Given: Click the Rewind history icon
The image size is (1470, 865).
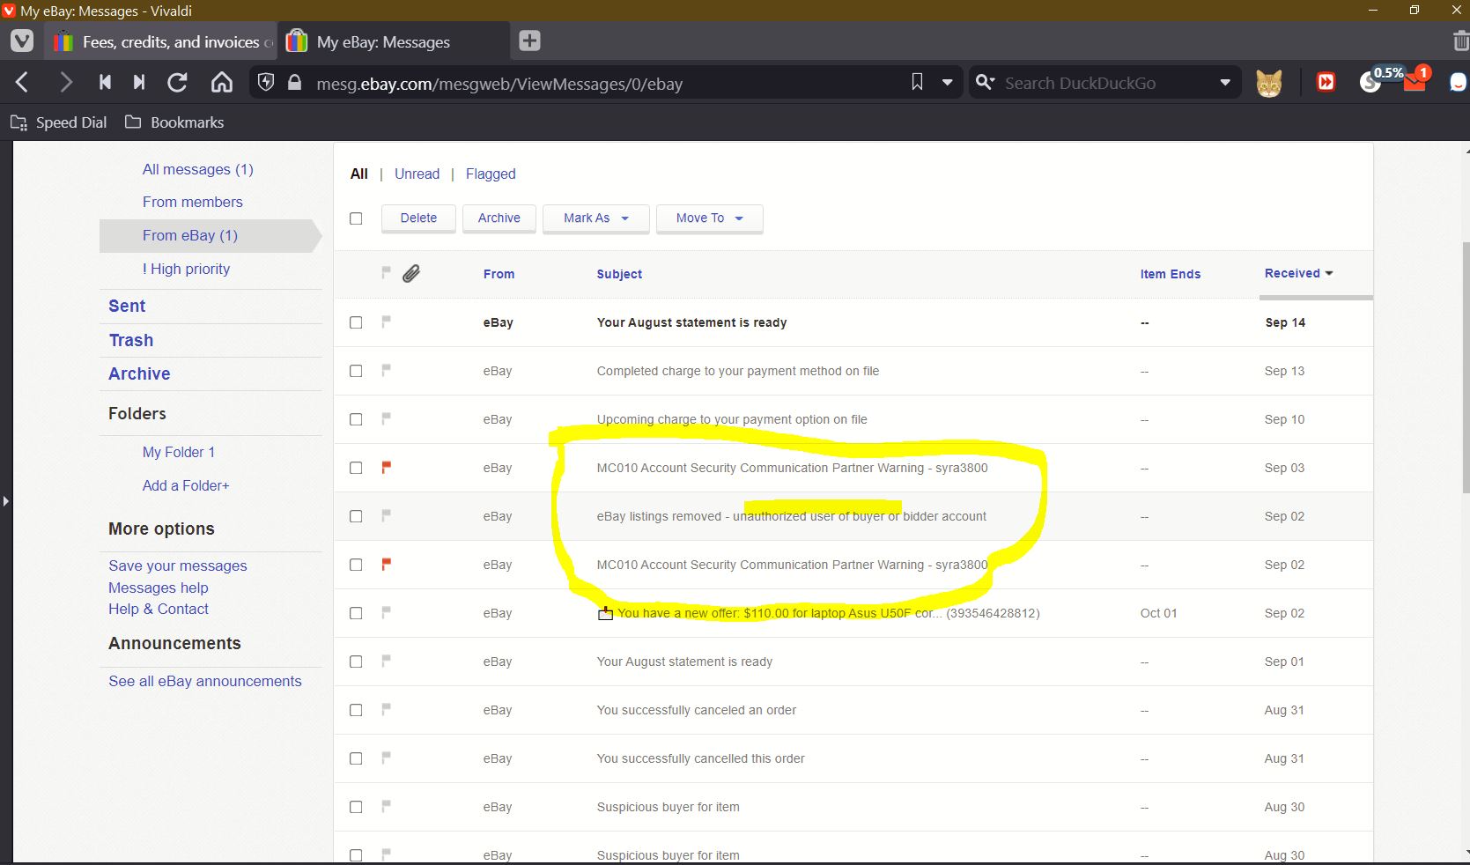Looking at the screenshot, I should click(105, 83).
